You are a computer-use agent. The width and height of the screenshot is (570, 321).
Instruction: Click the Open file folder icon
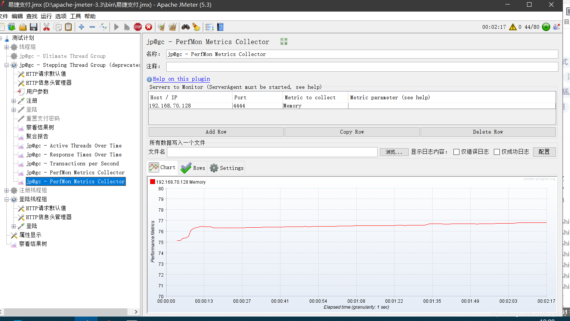pos(23,27)
